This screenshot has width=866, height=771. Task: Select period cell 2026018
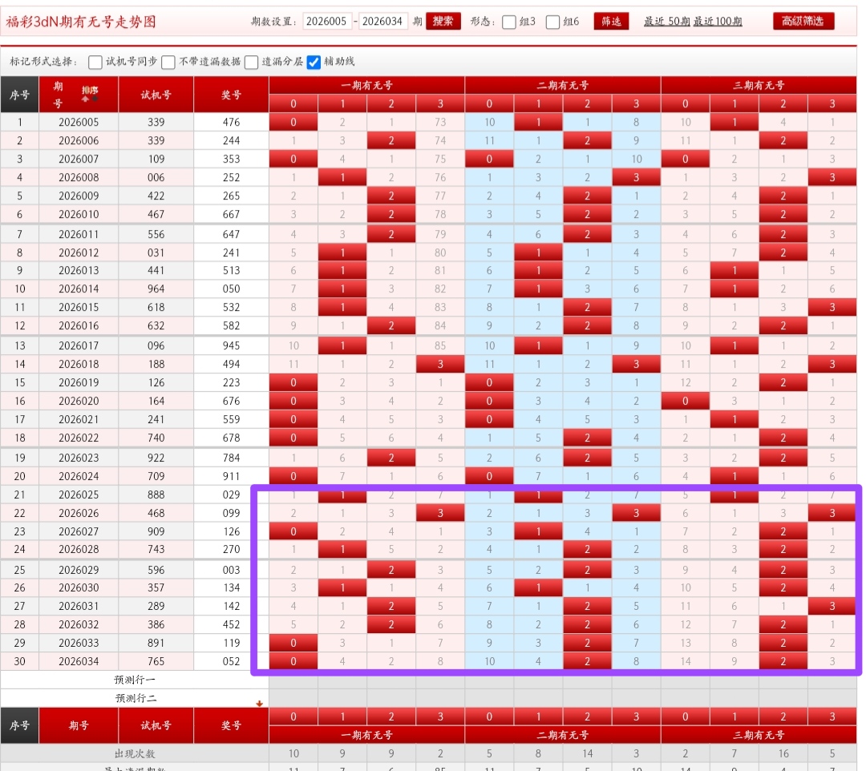79,364
